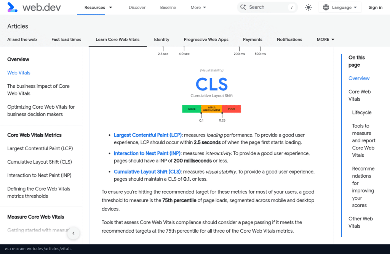Viewport: 390px width, 254px height.
Task: Jump to Overview in On this page
Action: pyautogui.click(x=359, y=78)
